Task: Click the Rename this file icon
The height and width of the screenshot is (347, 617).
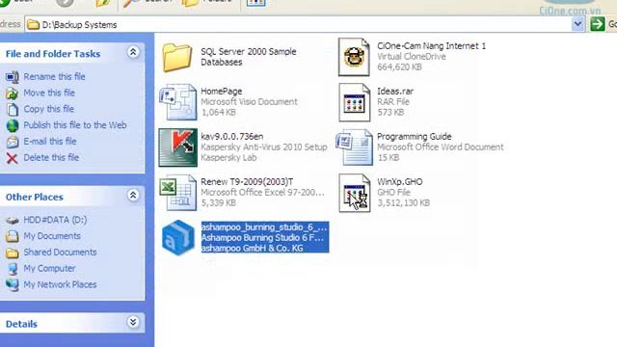Action: click(x=13, y=77)
